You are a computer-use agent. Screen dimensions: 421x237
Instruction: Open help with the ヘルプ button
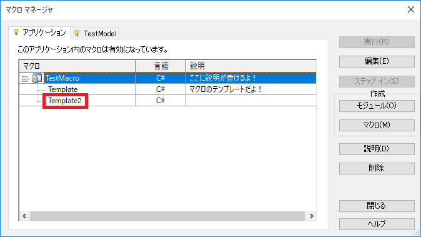coord(377,224)
